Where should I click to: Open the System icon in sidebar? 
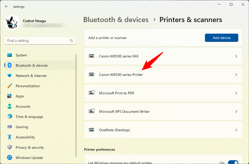[x=10, y=55]
